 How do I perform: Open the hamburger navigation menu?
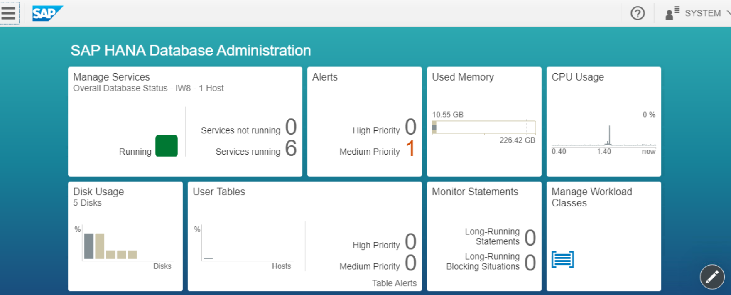tap(9, 13)
